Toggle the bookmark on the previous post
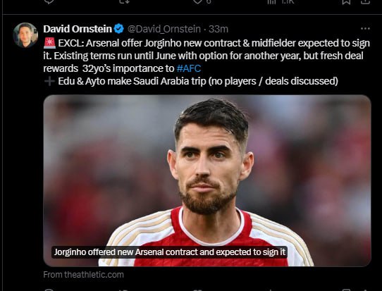382x291 pixels. 346,1
